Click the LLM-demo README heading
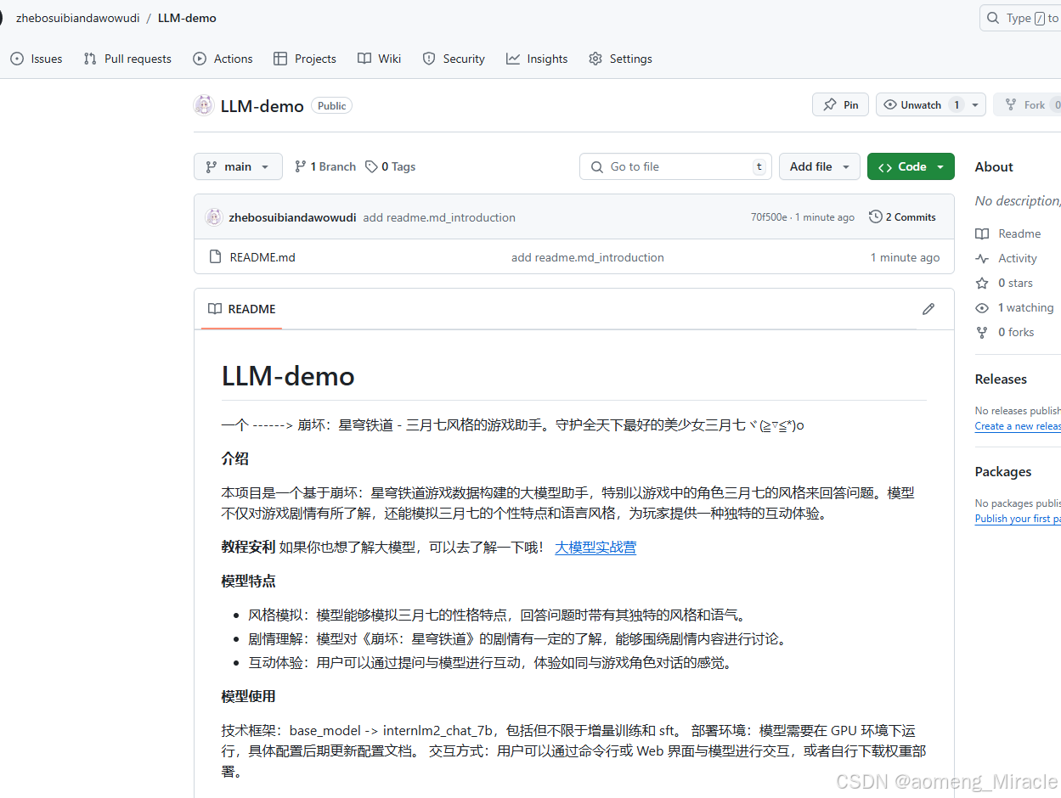The height and width of the screenshot is (798, 1061). [288, 376]
